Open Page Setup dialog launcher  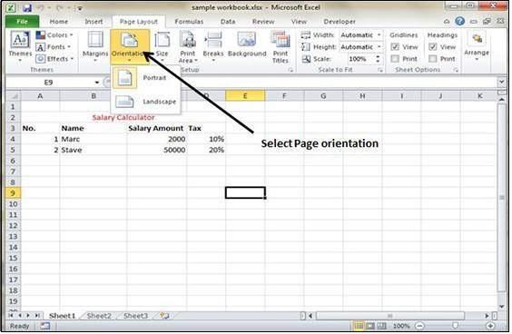point(290,70)
